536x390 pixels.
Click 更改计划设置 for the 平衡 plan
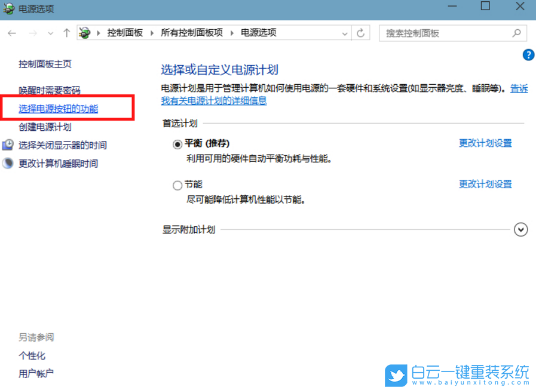pos(485,144)
